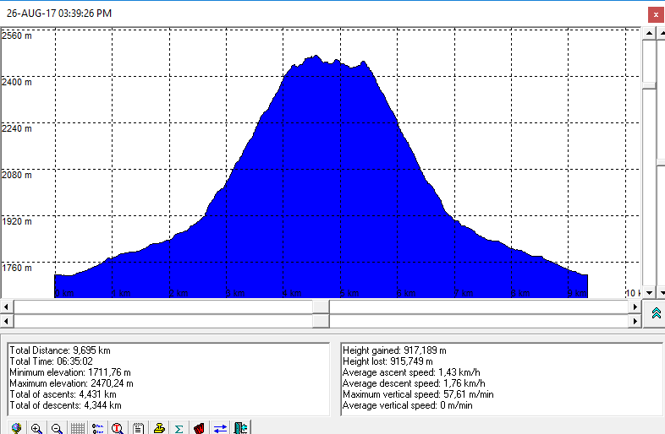Image resolution: width=665 pixels, height=434 pixels.
Task: Click the sigma summary icon
Action: tap(179, 427)
